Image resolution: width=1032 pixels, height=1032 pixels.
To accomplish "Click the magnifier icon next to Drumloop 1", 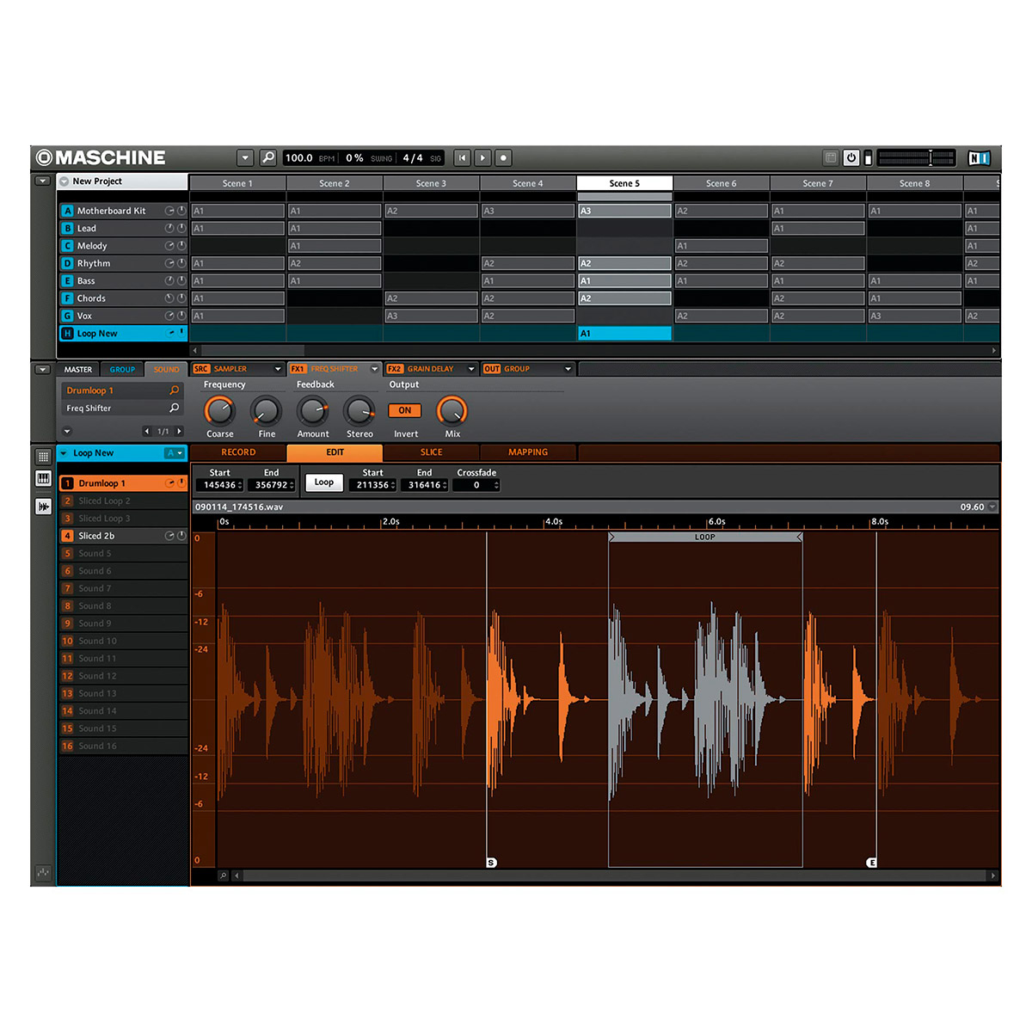I will pos(175,390).
